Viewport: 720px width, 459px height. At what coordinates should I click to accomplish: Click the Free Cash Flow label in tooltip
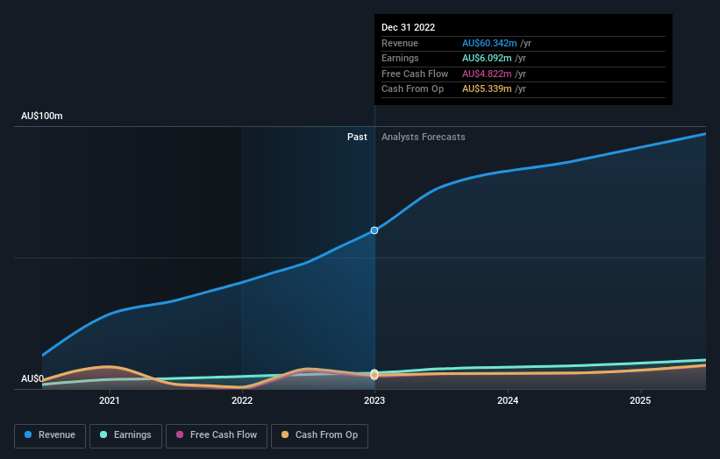click(x=415, y=74)
